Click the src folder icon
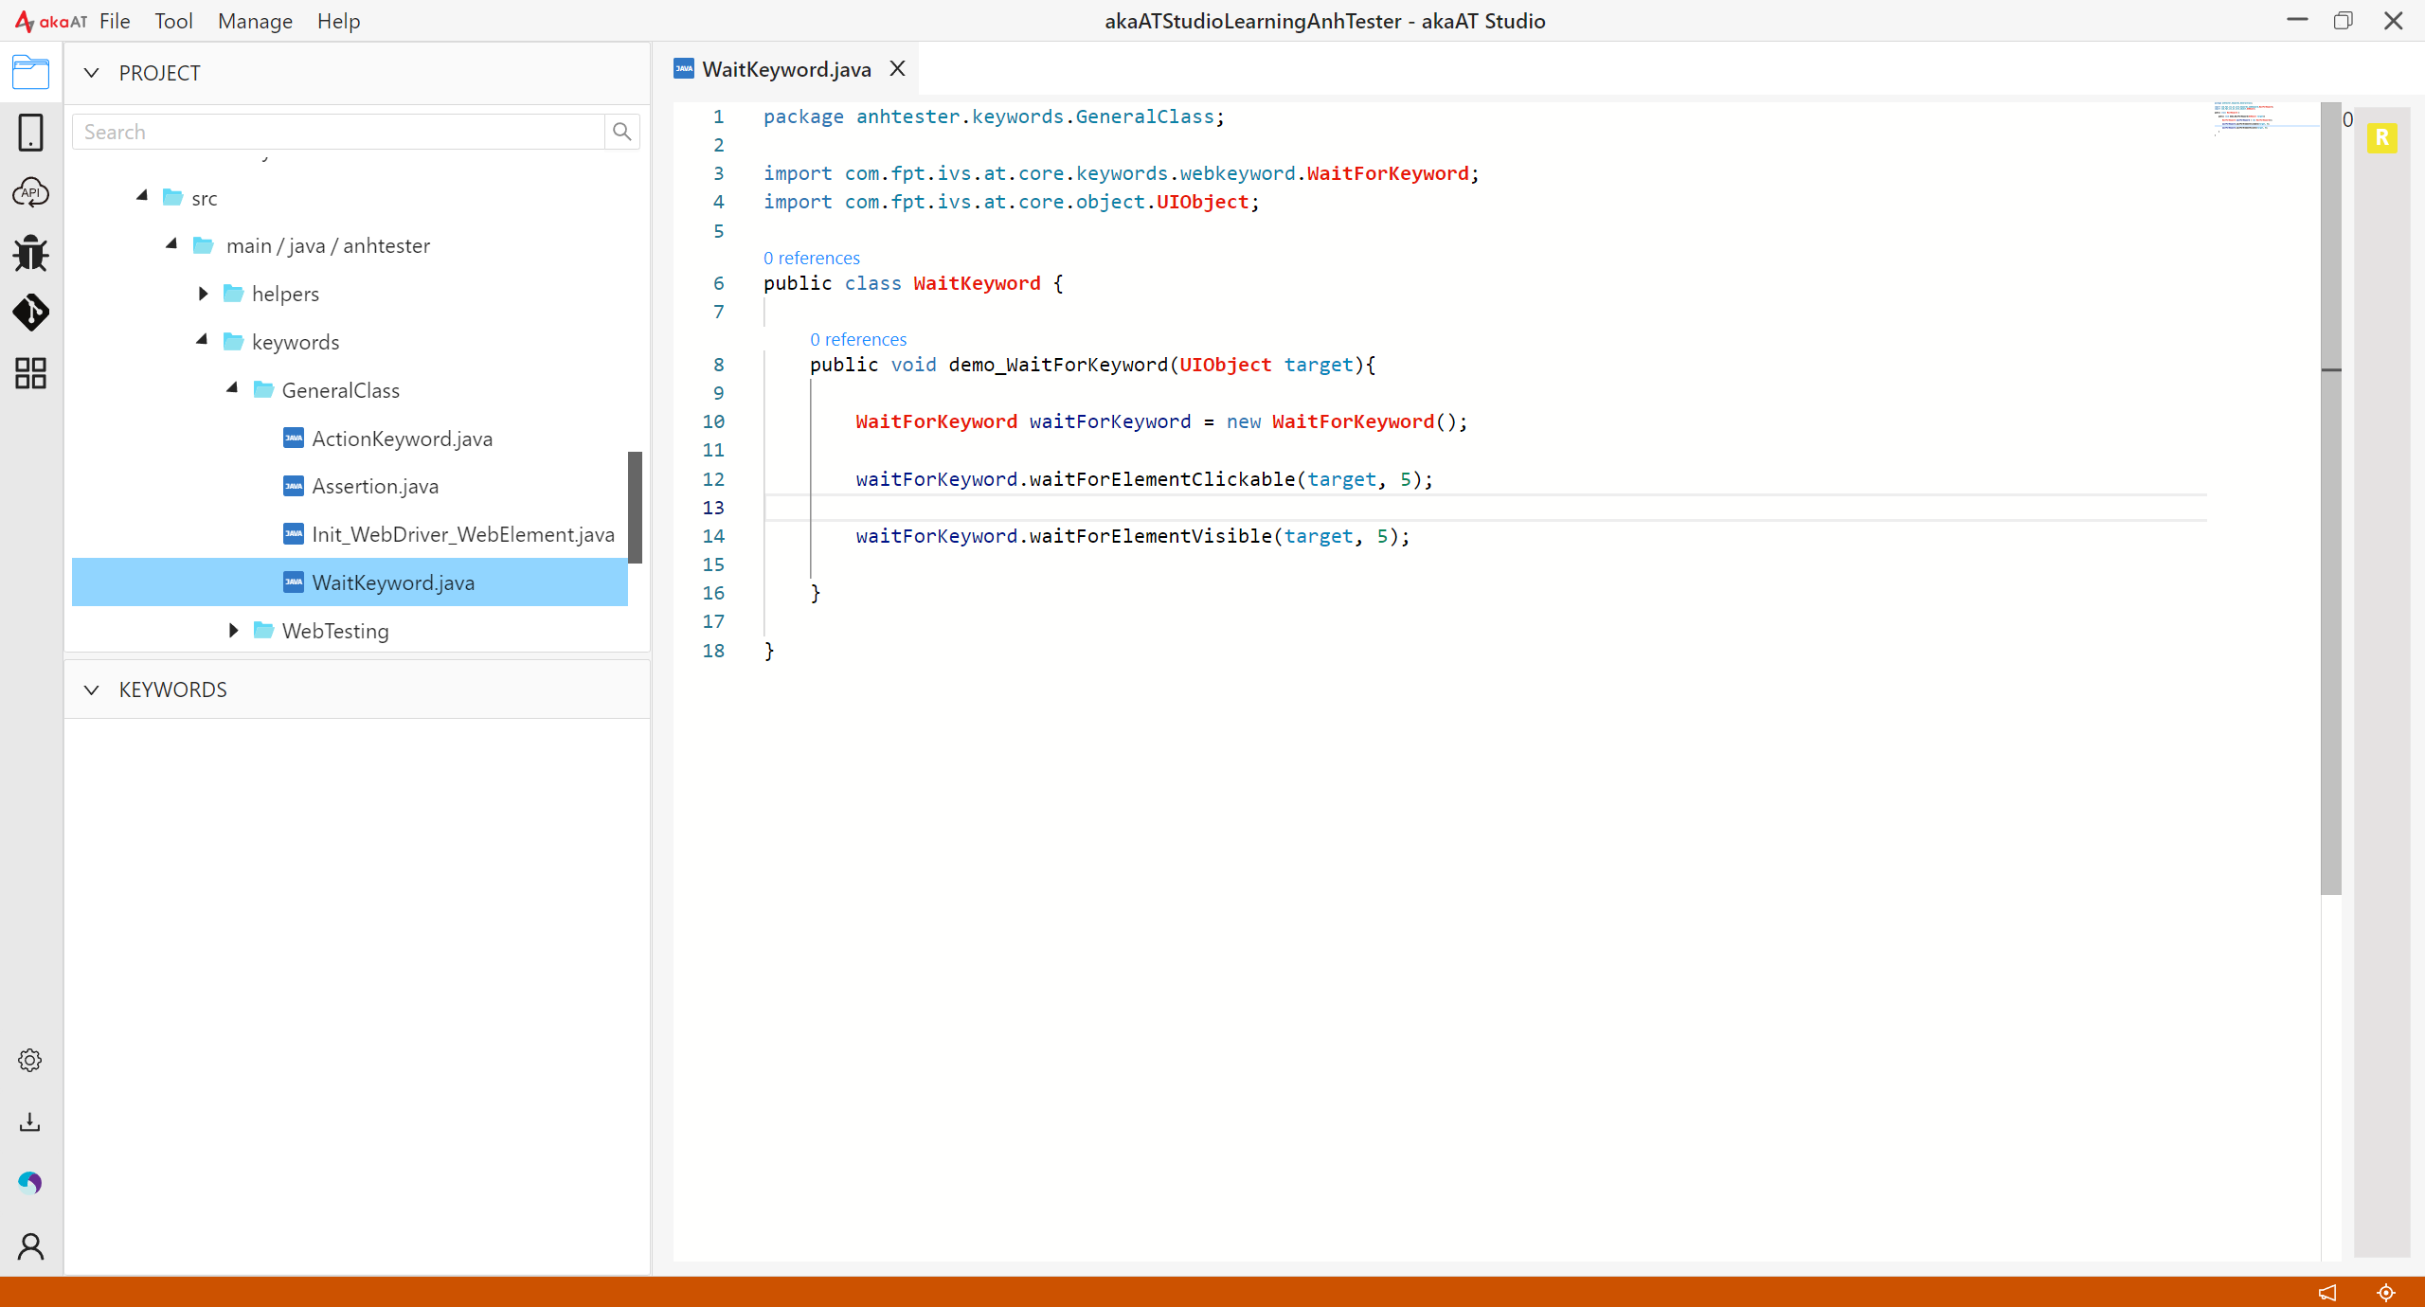 (172, 197)
